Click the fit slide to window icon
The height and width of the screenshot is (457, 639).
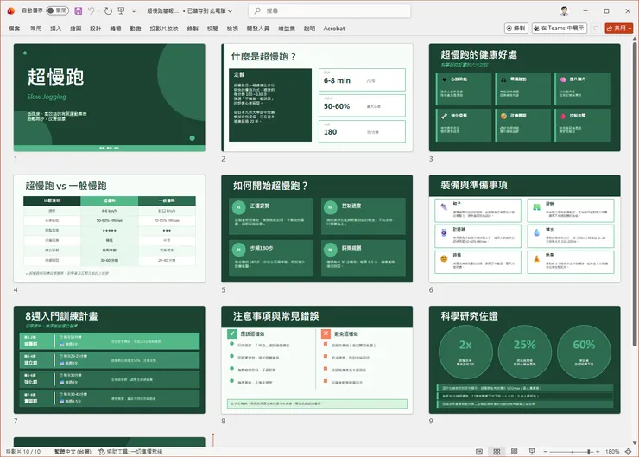point(629,452)
